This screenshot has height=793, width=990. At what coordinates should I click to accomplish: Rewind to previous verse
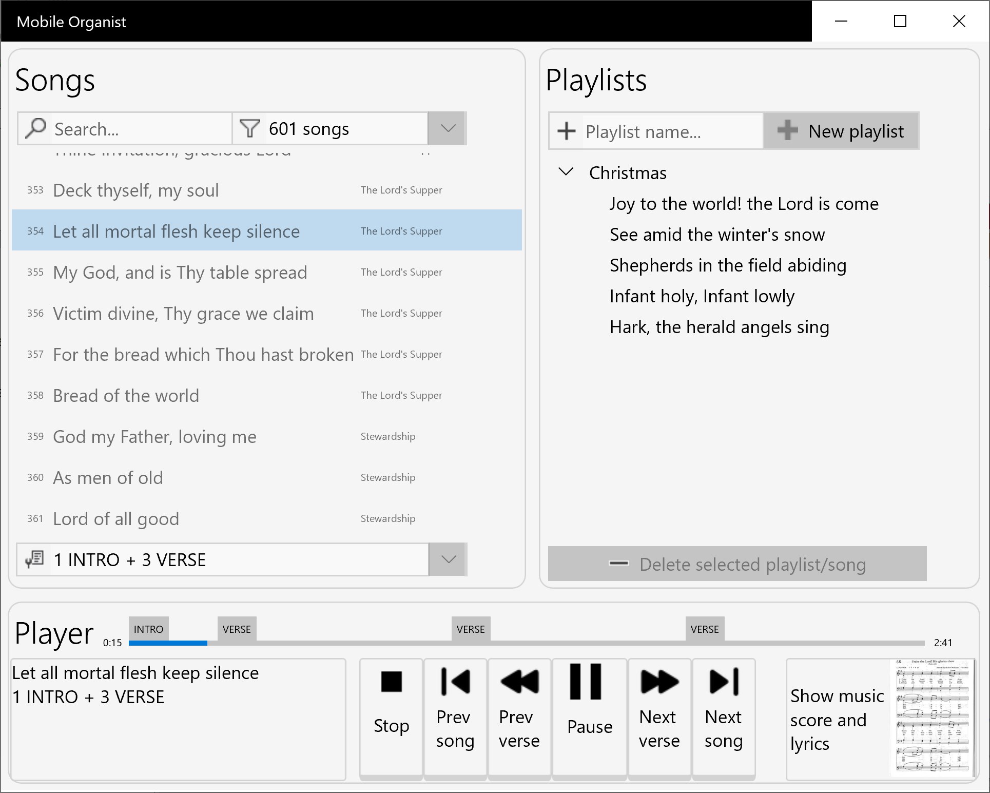(x=519, y=719)
